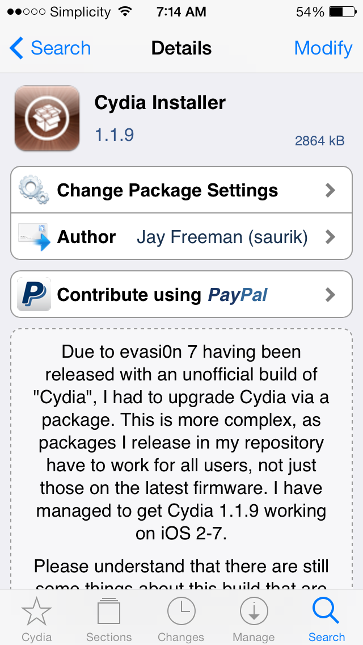363x645 pixels.
Task: Tap the Wi-Fi icon in the status bar
Action: 125,11
